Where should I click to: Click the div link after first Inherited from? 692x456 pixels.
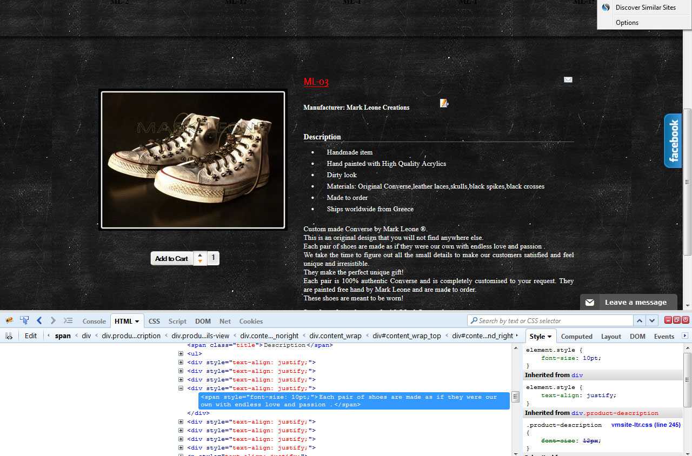577,375
